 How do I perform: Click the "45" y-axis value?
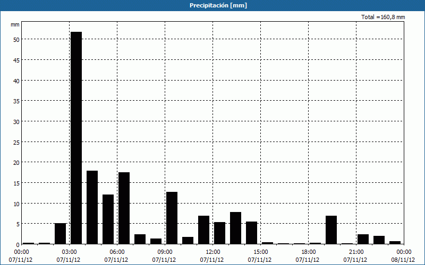coord(16,60)
